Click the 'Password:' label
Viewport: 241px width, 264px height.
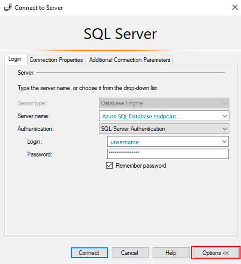(x=40, y=154)
